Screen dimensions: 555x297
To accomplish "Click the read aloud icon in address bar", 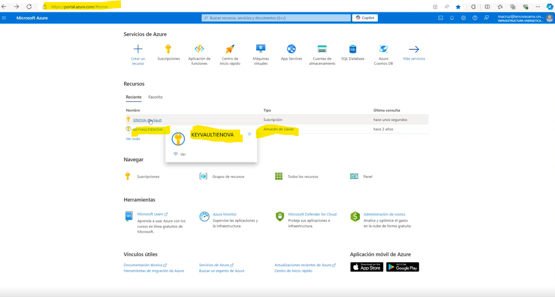I will (x=447, y=7).
